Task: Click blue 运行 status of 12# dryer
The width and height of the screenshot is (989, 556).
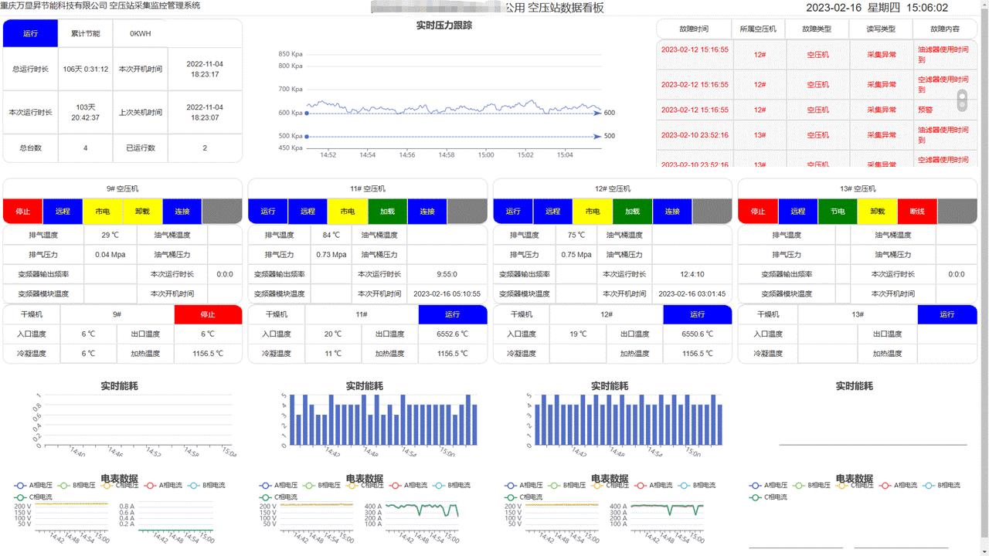Action: [x=697, y=314]
